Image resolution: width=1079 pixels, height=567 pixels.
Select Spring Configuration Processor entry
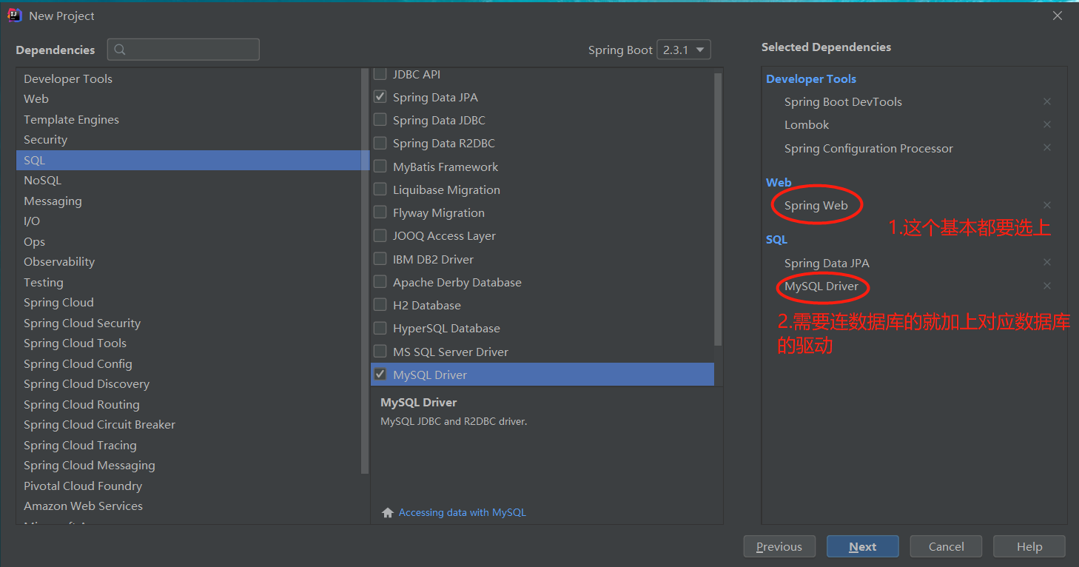(869, 148)
